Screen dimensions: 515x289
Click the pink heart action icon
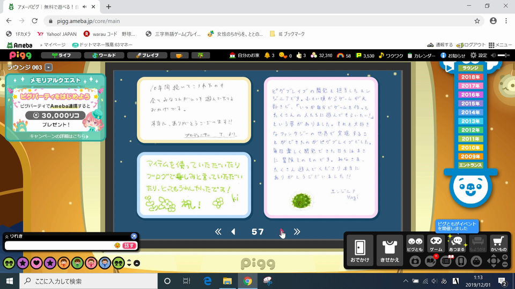pyautogui.click(x=36, y=263)
